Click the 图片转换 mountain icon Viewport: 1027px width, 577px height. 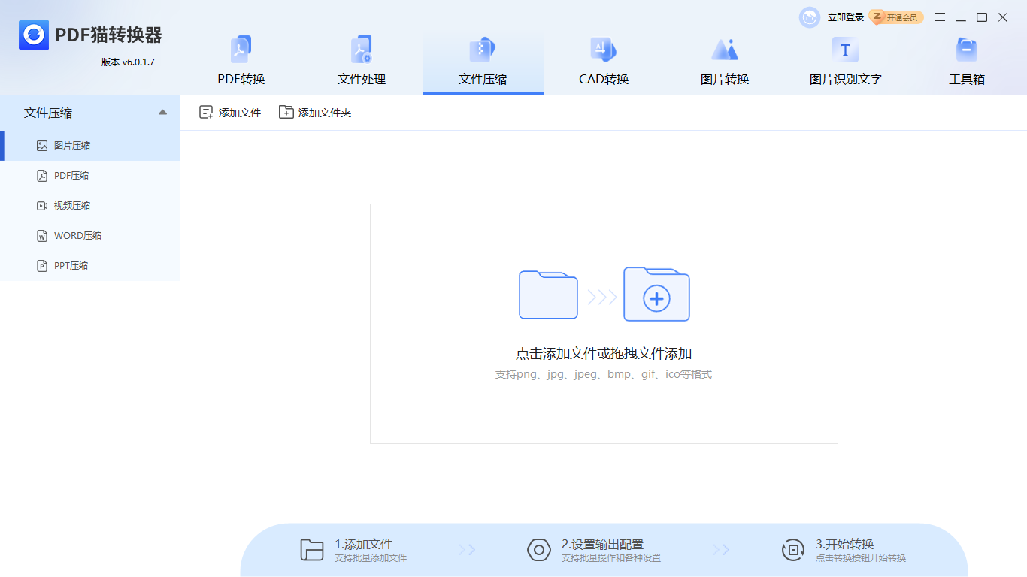click(x=725, y=49)
